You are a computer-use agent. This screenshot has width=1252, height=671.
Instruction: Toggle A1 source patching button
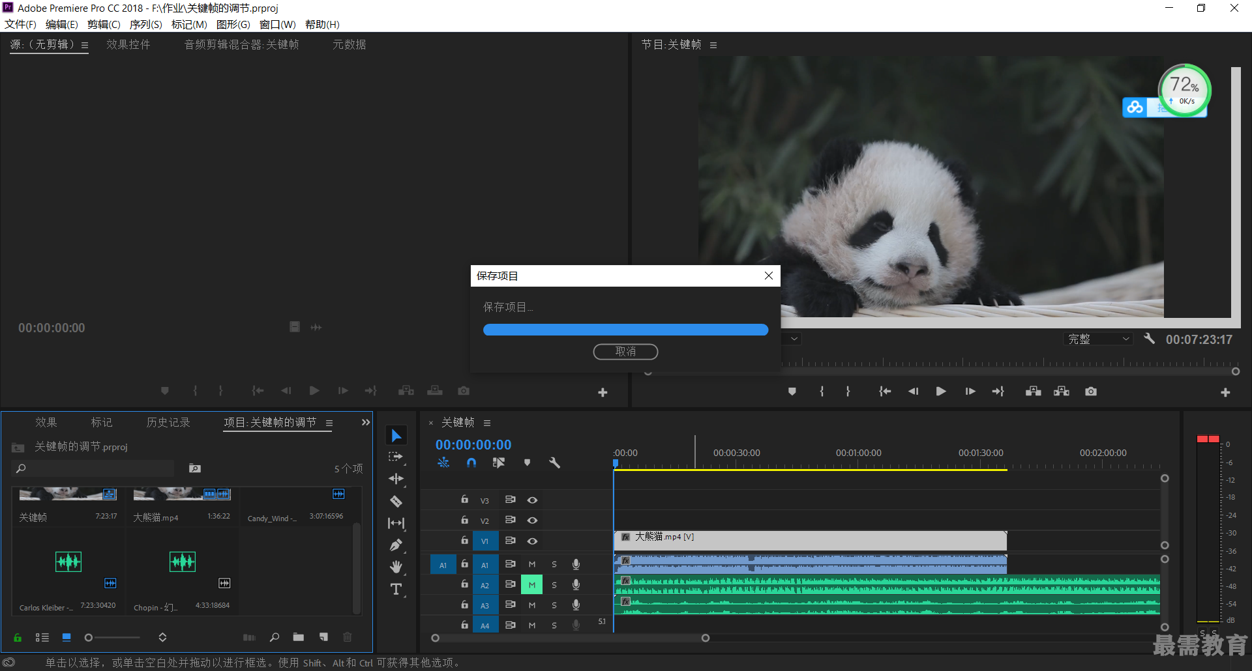click(443, 565)
